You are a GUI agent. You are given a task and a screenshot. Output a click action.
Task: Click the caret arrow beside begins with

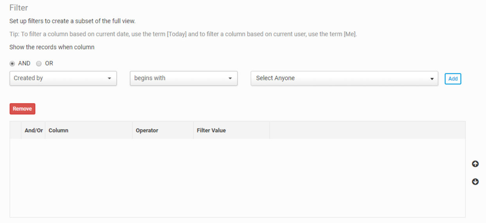(230, 78)
